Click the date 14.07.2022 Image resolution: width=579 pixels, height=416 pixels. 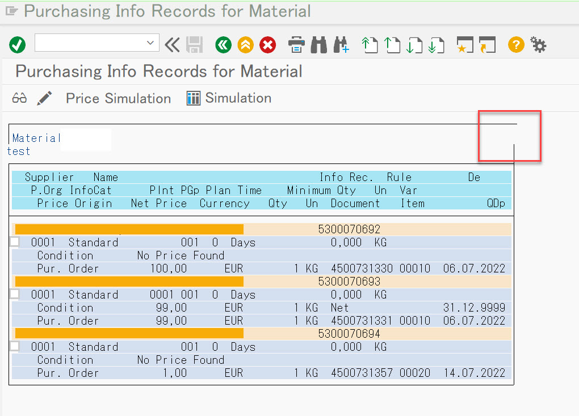[x=474, y=373]
